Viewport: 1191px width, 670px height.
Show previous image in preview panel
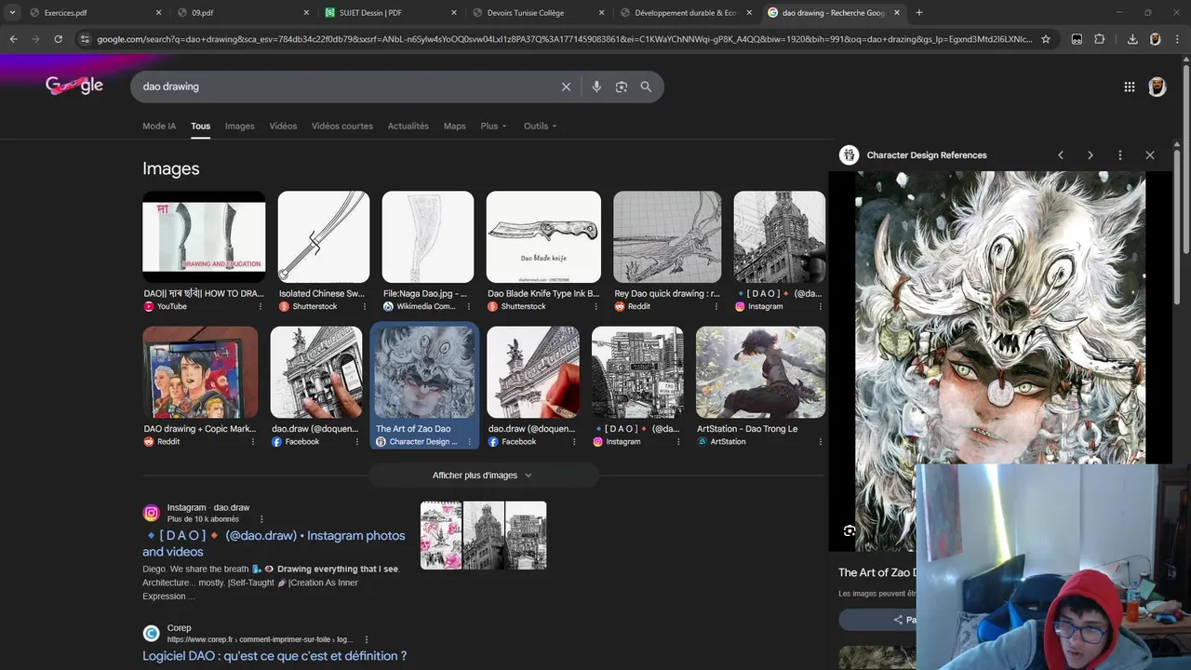[1061, 155]
